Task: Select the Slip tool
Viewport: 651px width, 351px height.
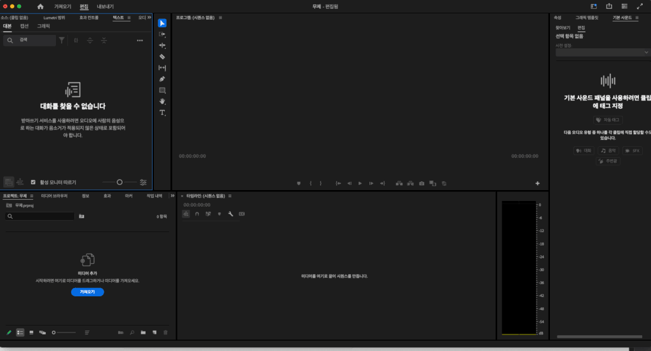Action: (162, 67)
